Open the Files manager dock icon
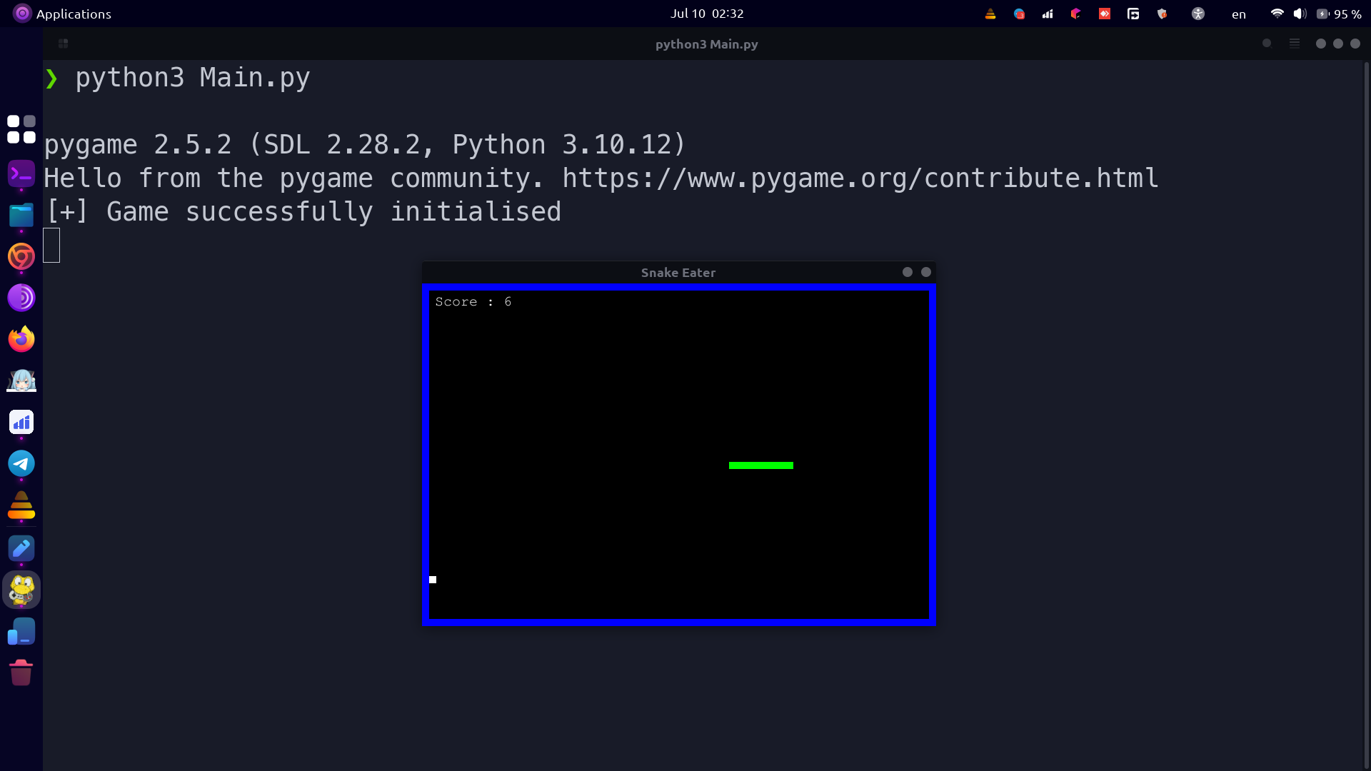Image resolution: width=1371 pixels, height=771 pixels. point(21,215)
